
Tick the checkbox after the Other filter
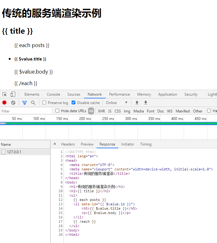point(209,111)
